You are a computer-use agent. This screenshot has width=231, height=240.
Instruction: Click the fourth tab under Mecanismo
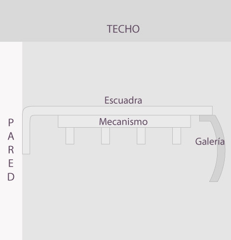click(x=177, y=136)
